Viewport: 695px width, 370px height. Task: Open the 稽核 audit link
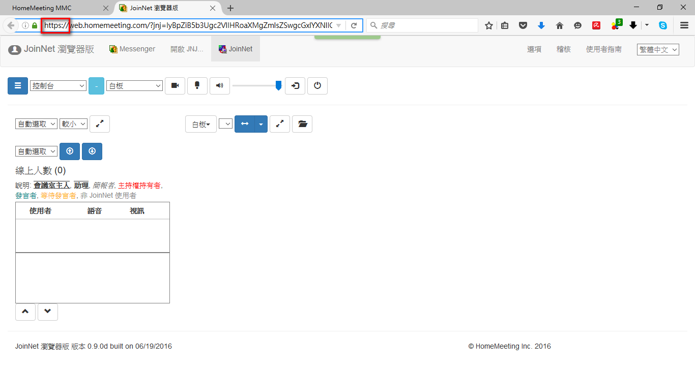564,49
